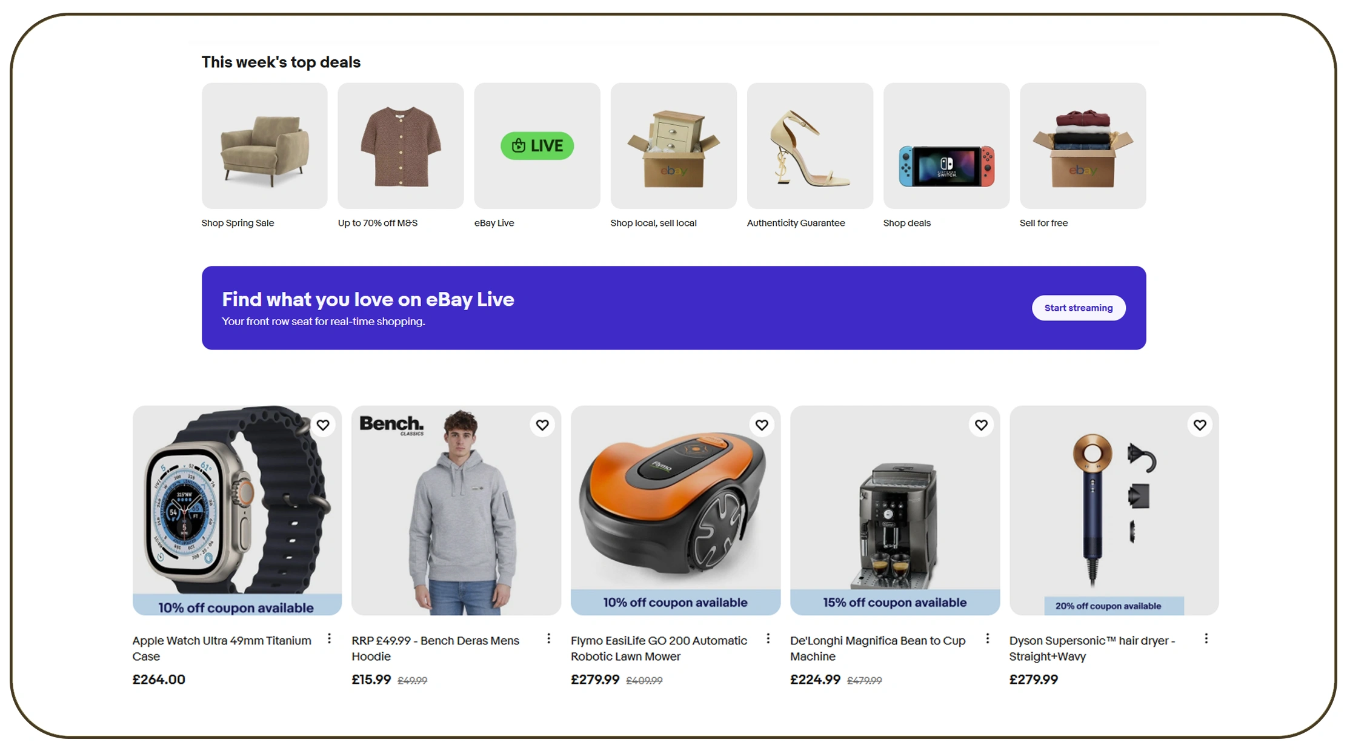Click the cardigan image for the M&S offer
The image size is (1347, 751).
pyautogui.click(x=401, y=145)
